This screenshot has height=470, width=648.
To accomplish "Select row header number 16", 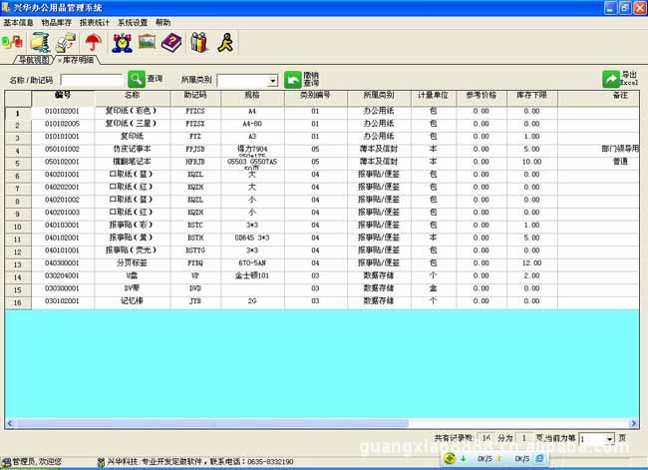I will [x=18, y=302].
